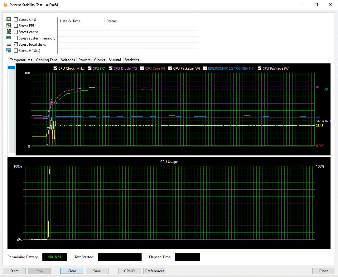
Task: Open the Cooling Fans tab
Action: pos(46,60)
